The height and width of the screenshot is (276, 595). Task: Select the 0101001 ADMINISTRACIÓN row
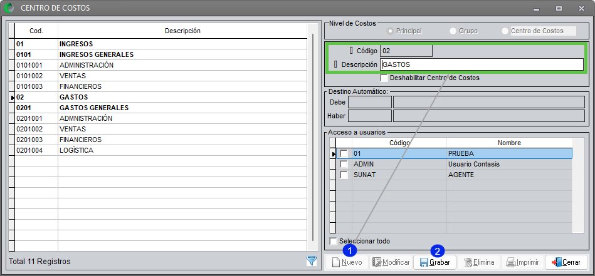[161, 65]
